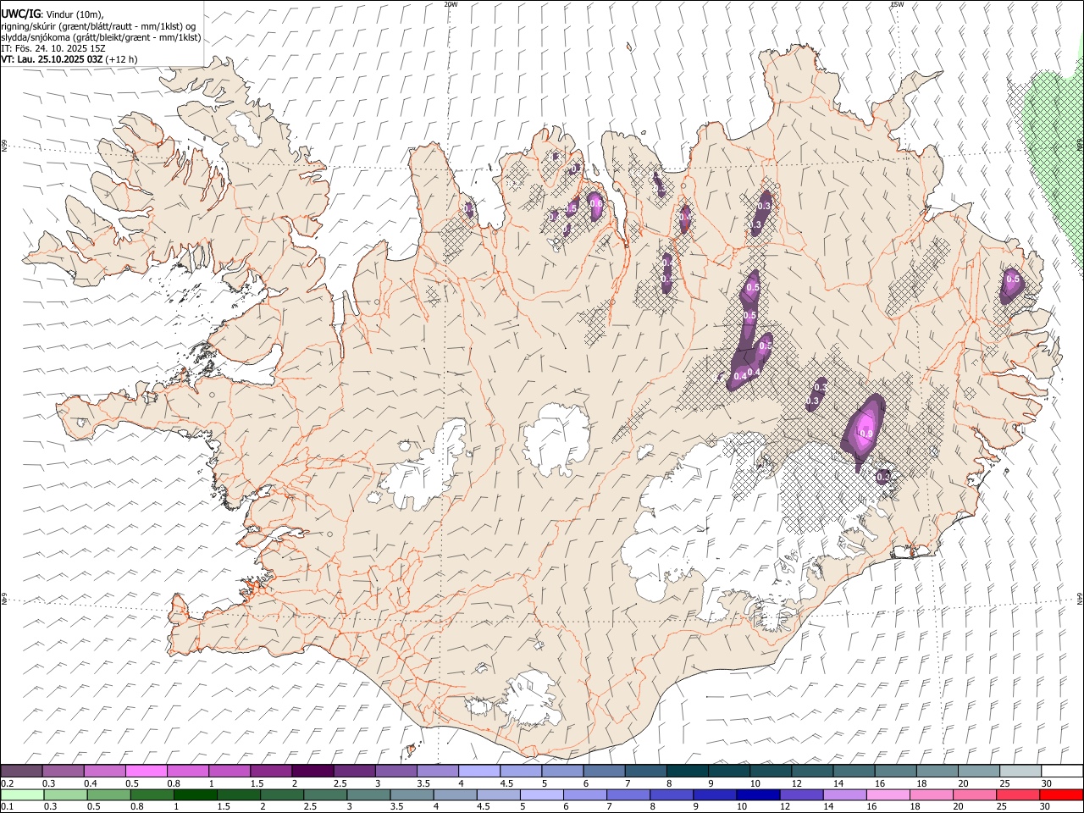
Task: Click the 0.6 value label on the map
Action: 595,203
